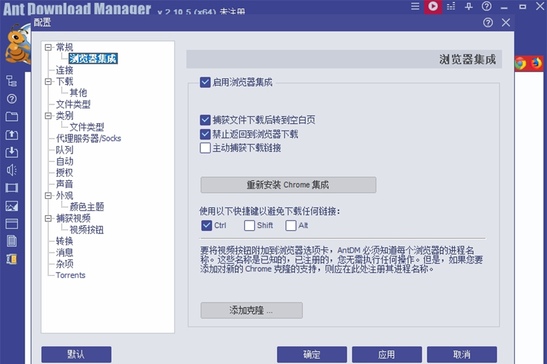
Task: Open the folder icon in left sidebar
Action: [12, 117]
